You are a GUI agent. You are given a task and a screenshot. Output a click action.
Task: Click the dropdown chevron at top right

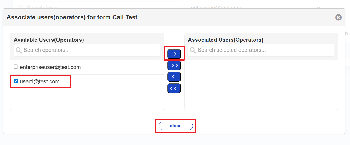pos(318,8)
